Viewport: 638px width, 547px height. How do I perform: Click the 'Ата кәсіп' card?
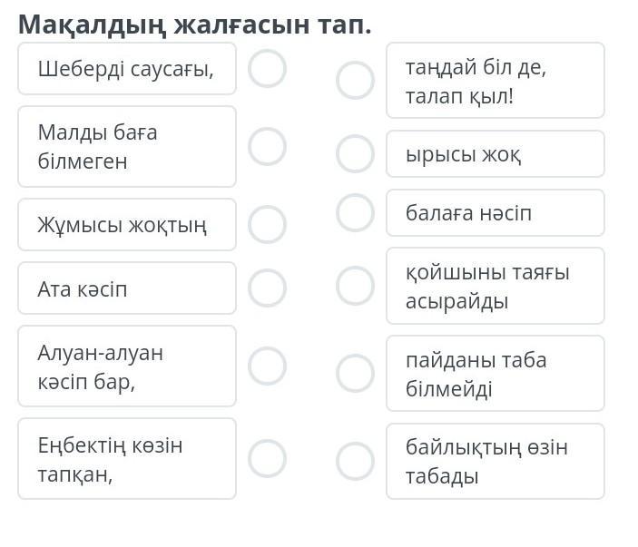click(x=126, y=288)
